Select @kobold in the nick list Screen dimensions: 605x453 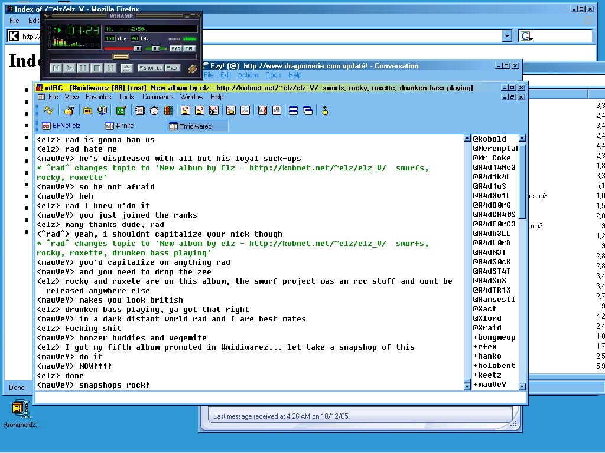point(489,139)
